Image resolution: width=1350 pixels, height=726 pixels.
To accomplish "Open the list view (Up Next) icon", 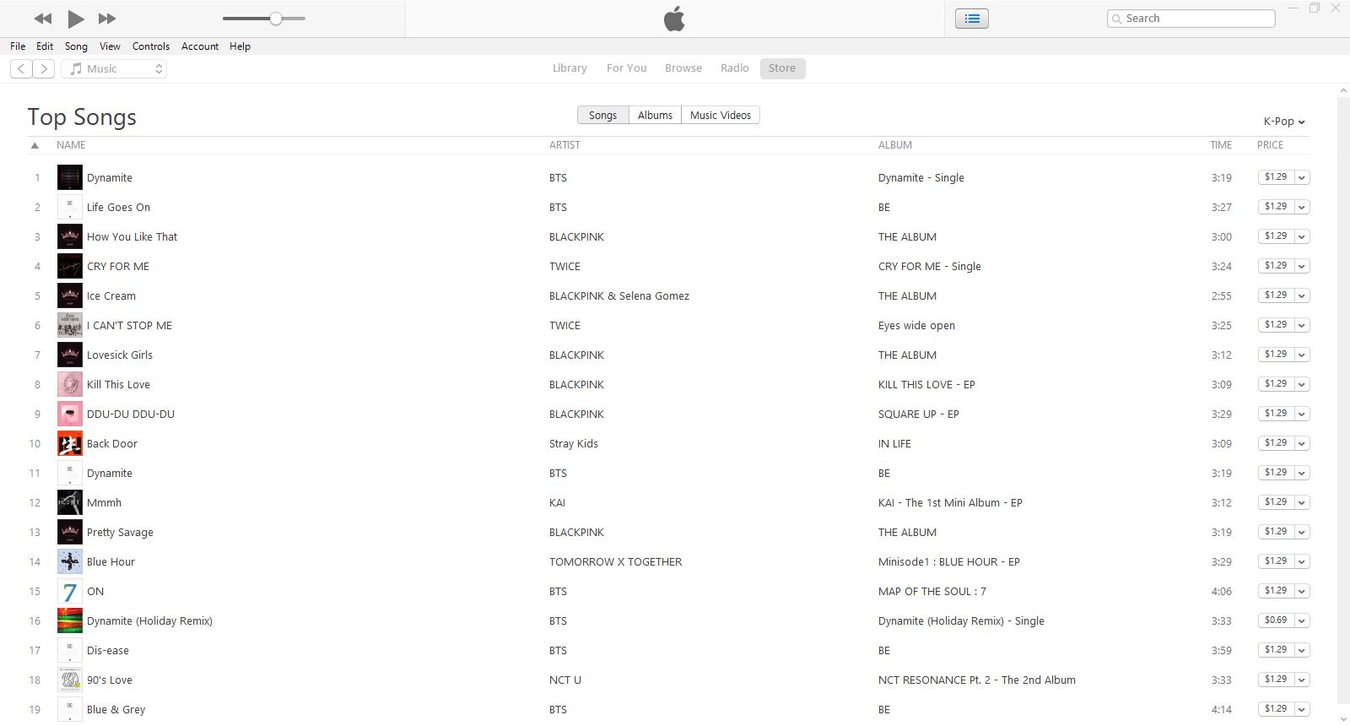I will [x=972, y=19].
